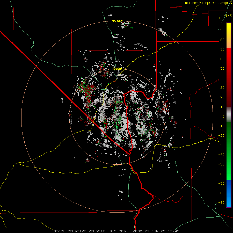Click the 25 JUN 25 date text
Viewport: 233px width, 233px height.
coord(155,231)
